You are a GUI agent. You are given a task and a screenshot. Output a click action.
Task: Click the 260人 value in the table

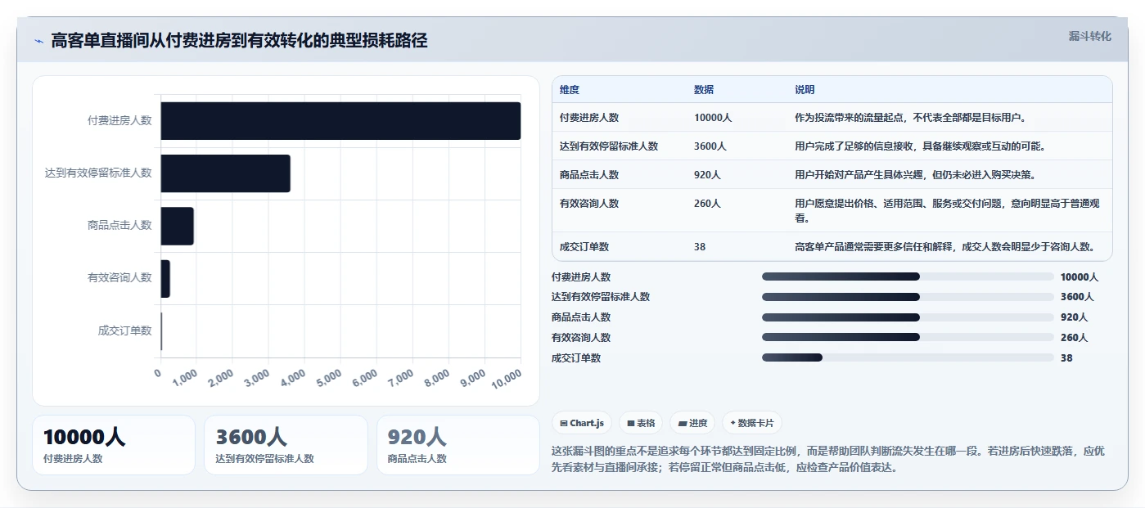tap(708, 204)
